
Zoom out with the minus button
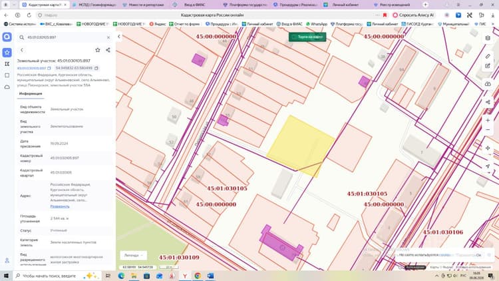(488, 130)
